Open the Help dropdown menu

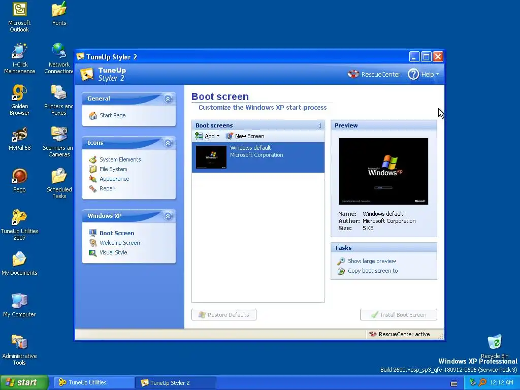(430, 74)
